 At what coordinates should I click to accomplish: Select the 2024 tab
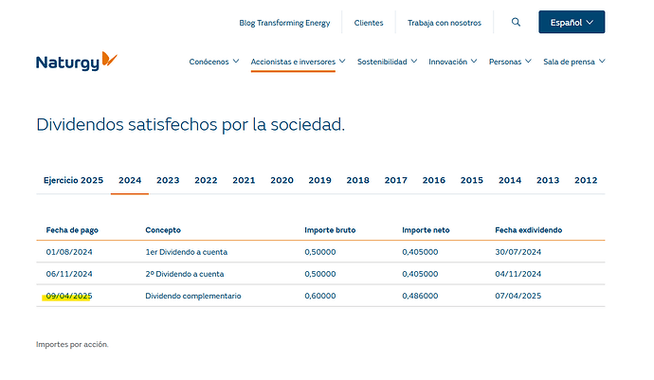(130, 180)
